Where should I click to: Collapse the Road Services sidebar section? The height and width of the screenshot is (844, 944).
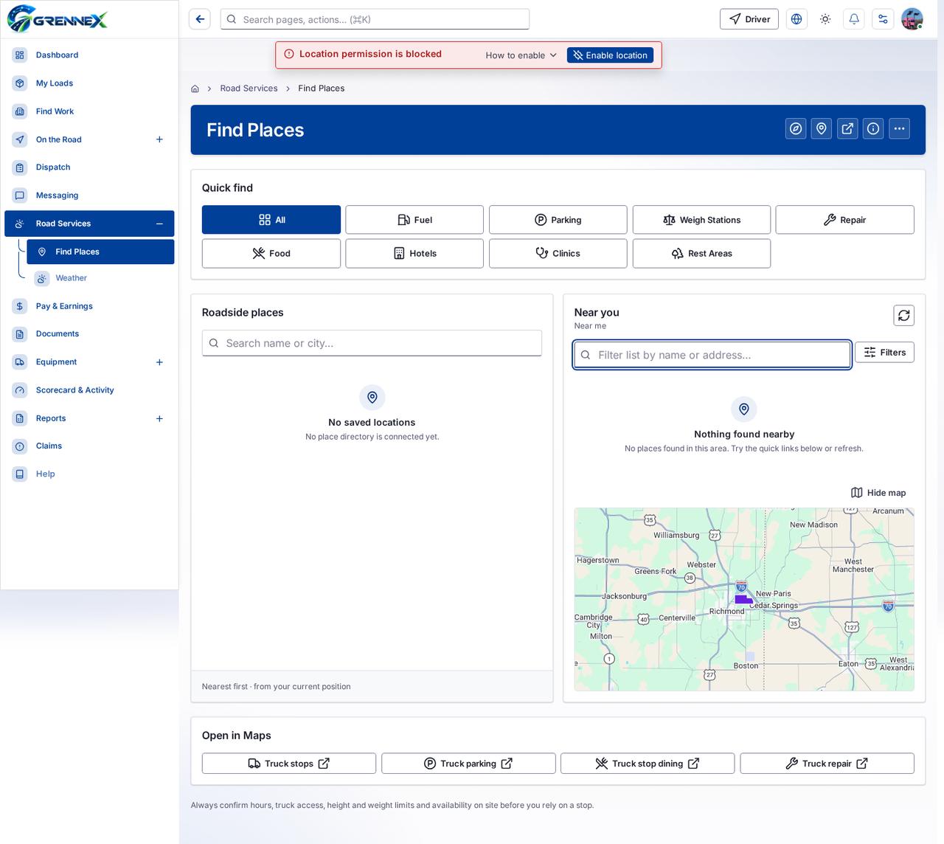(x=159, y=224)
